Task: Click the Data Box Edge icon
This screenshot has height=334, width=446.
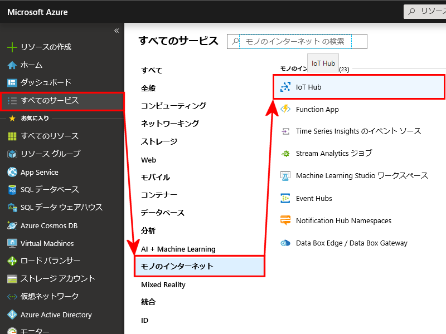Action: point(285,243)
